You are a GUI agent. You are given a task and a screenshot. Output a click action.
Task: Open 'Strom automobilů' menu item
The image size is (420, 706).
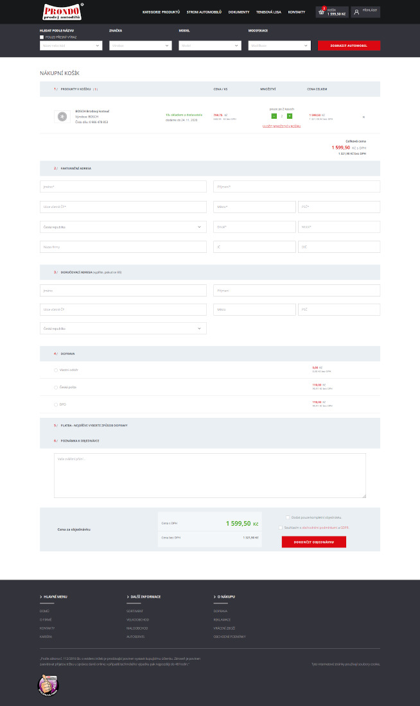coord(204,12)
